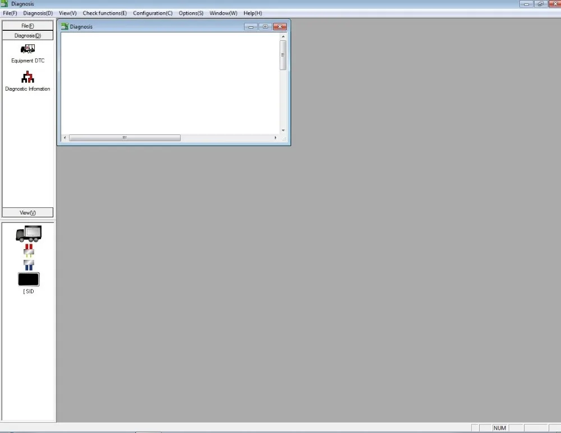The width and height of the screenshot is (561, 433).
Task: Click the vertical scrollbar down arrow
Action: tap(283, 131)
